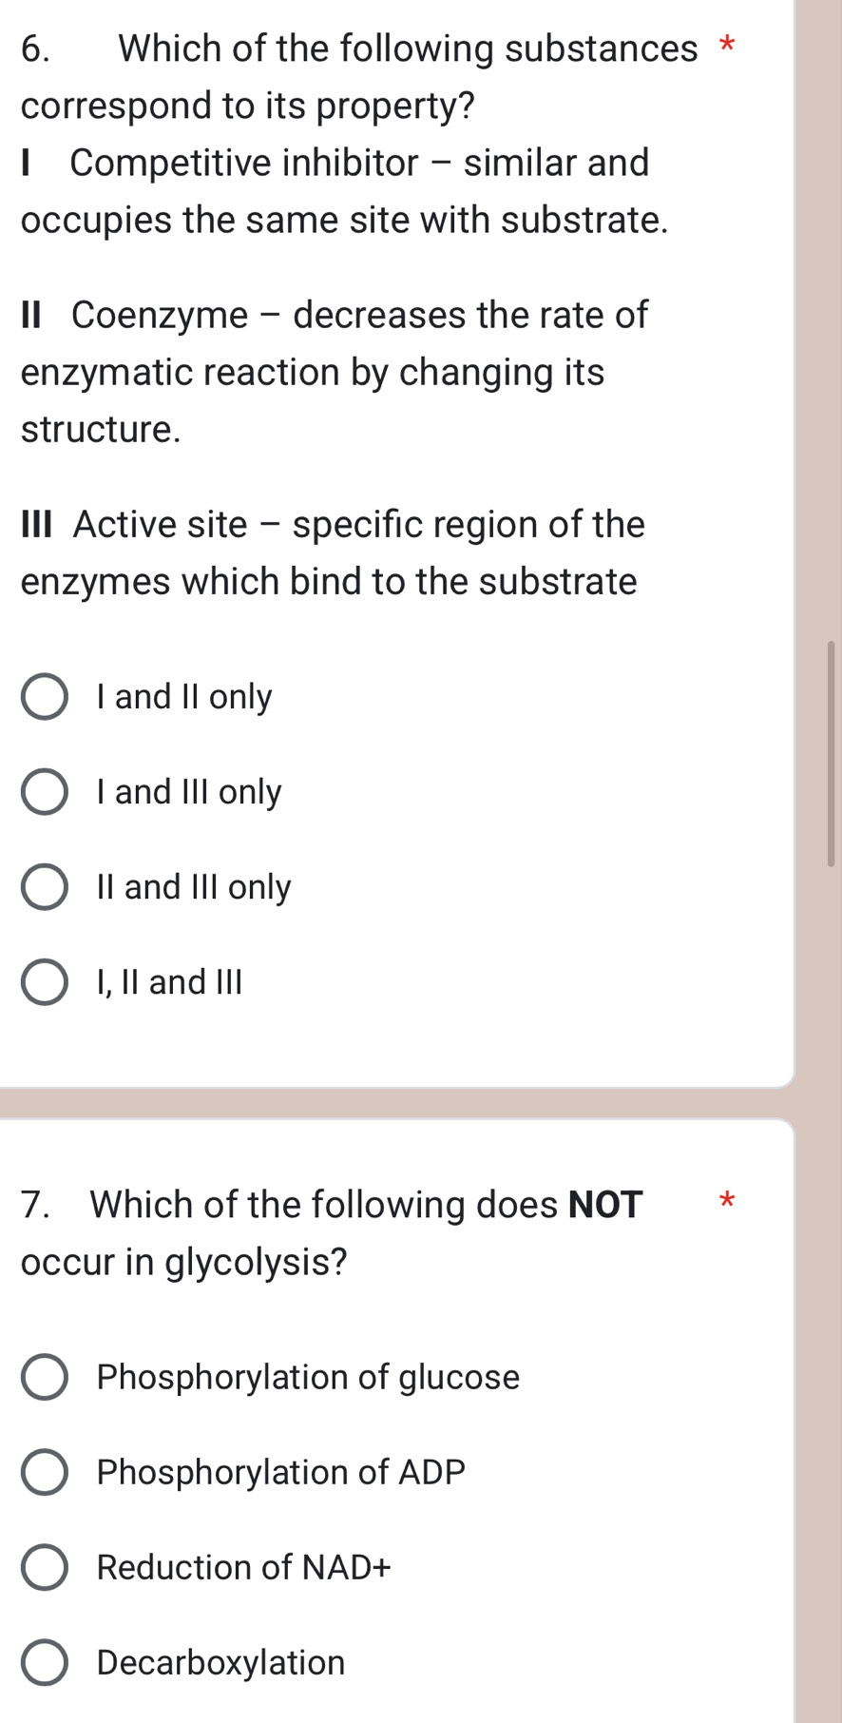This screenshot has height=1723, width=842.
Task: Select "Phosphorylation of glucose" for question 7
Action: pos(307,1377)
